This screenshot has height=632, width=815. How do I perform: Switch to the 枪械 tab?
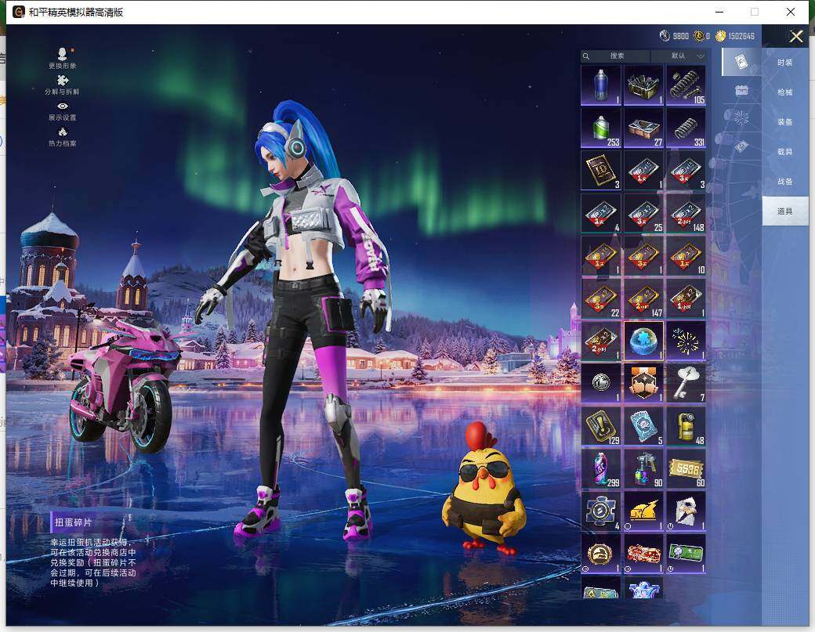click(x=785, y=92)
